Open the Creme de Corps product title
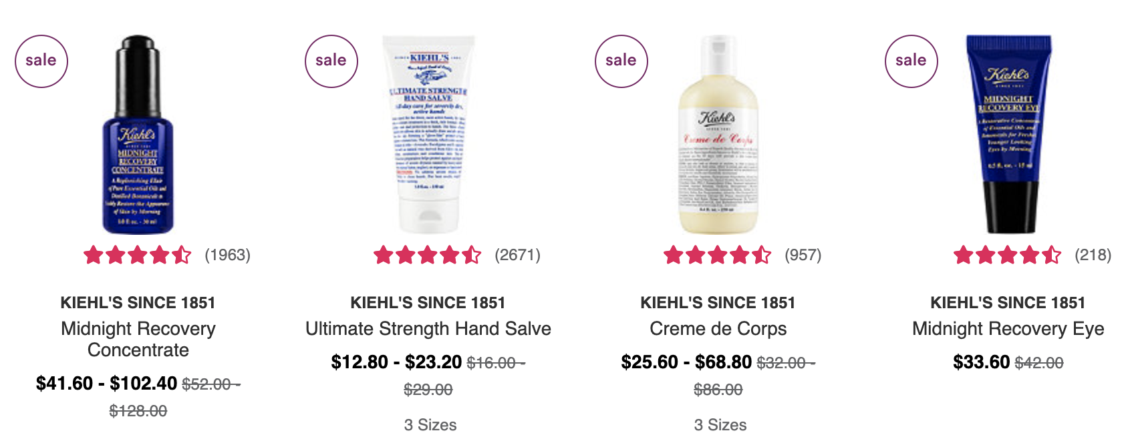This screenshot has height=439, width=1128. pos(718,328)
